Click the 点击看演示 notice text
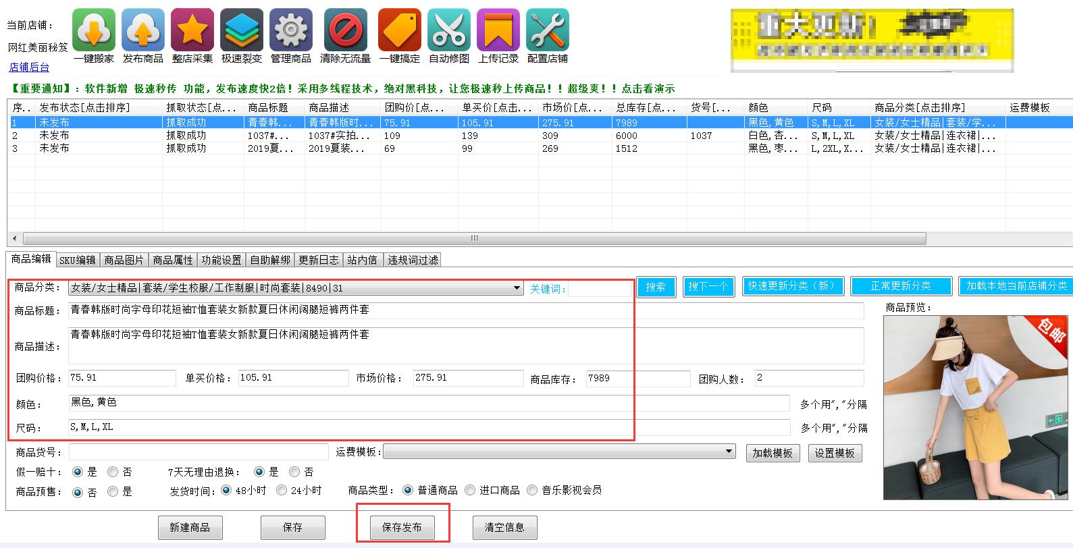This screenshot has height=548, width=1073. point(648,88)
